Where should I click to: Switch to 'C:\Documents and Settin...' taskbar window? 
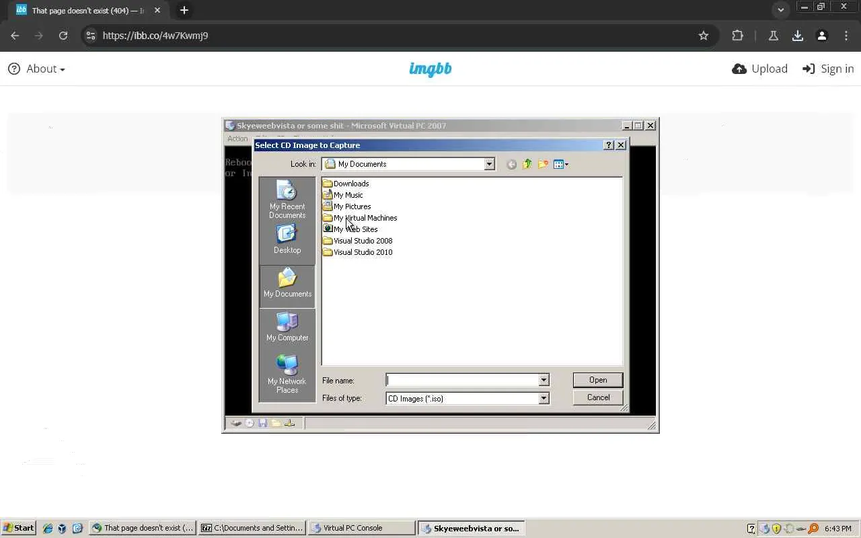tap(252, 528)
